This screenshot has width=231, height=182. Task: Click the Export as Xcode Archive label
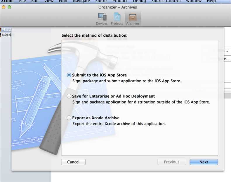tap(96, 118)
